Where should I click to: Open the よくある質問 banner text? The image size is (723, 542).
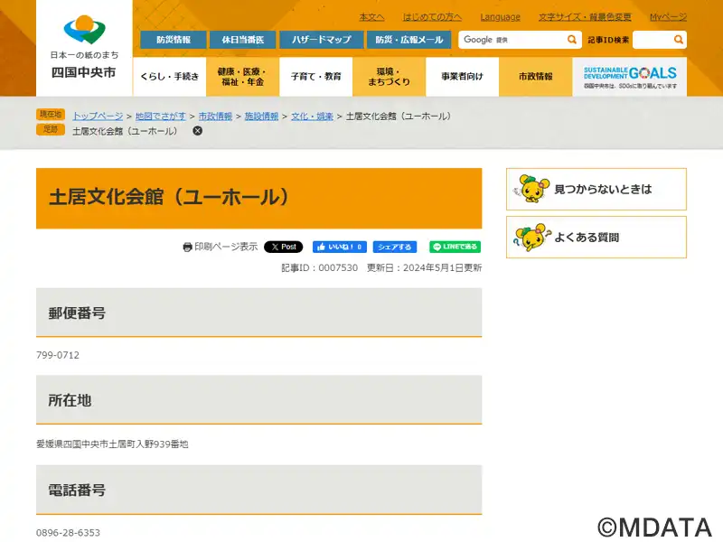click(x=587, y=238)
